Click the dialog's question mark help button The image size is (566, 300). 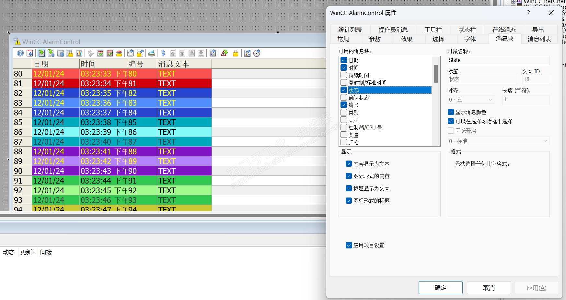click(x=528, y=13)
